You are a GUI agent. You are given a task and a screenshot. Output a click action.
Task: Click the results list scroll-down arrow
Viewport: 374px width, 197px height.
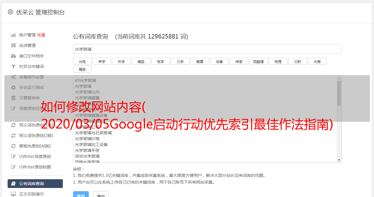tap(339, 160)
